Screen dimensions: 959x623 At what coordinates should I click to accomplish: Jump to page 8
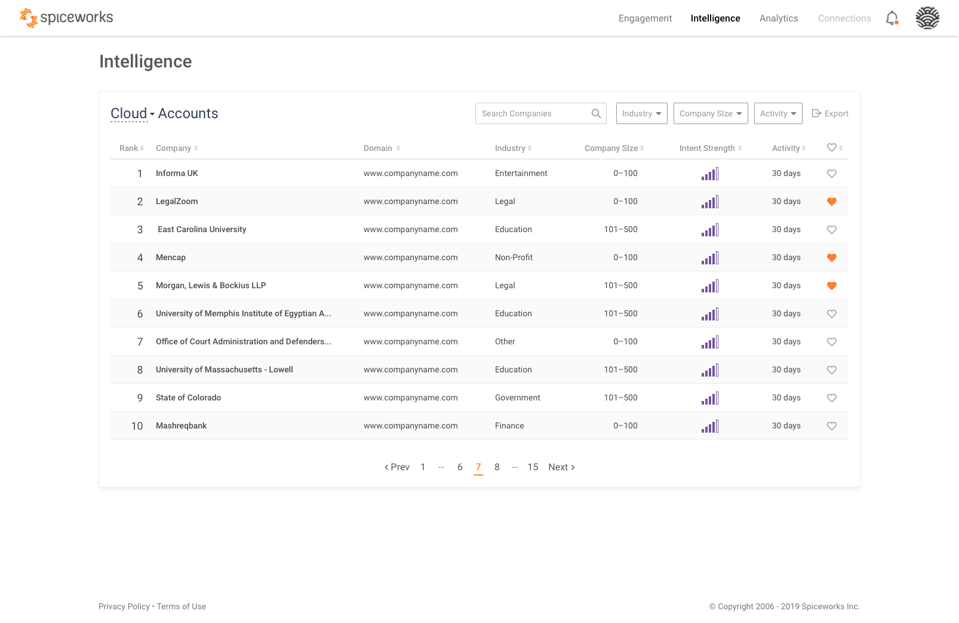tap(497, 467)
